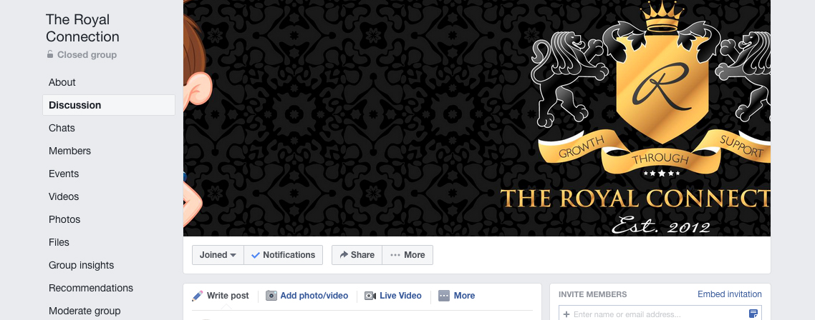Screen dimensions: 815x320
Task: Select Group insights in left menu
Action: [x=81, y=265]
